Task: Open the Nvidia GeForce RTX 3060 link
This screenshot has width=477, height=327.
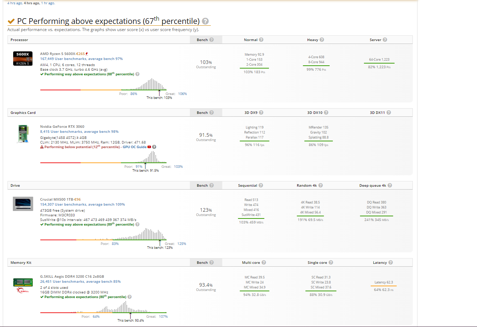Action: click(62, 126)
